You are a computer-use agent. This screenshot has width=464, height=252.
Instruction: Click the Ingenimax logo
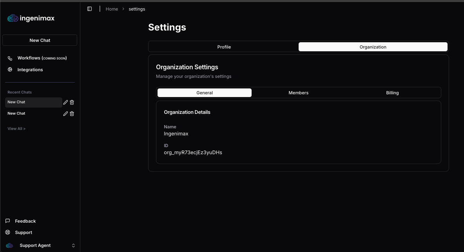click(31, 18)
